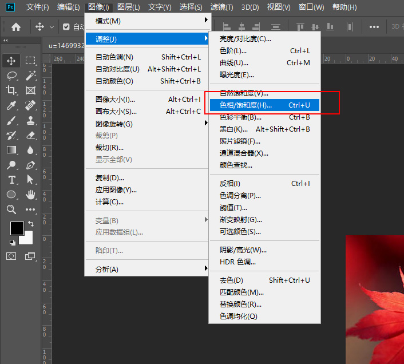
Task: Select the Magic Wand tool
Action: coord(30,76)
